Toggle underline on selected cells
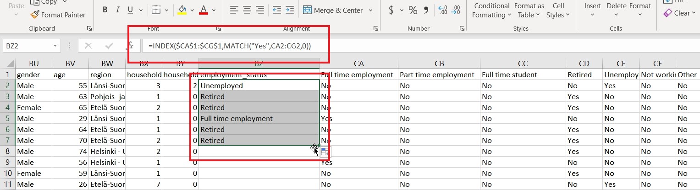The width and height of the screenshot is (700, 190). coord(130,10)
